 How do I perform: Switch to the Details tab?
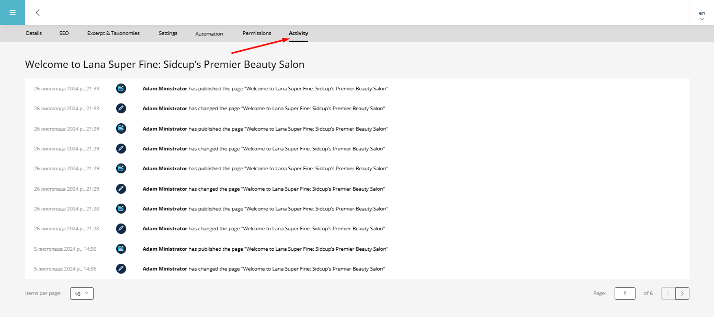coord(34,33)
